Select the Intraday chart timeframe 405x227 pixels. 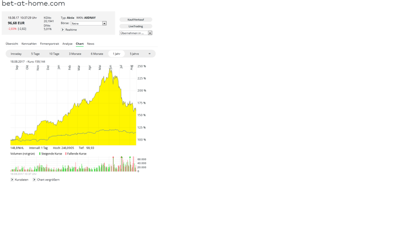coord(16,54)
